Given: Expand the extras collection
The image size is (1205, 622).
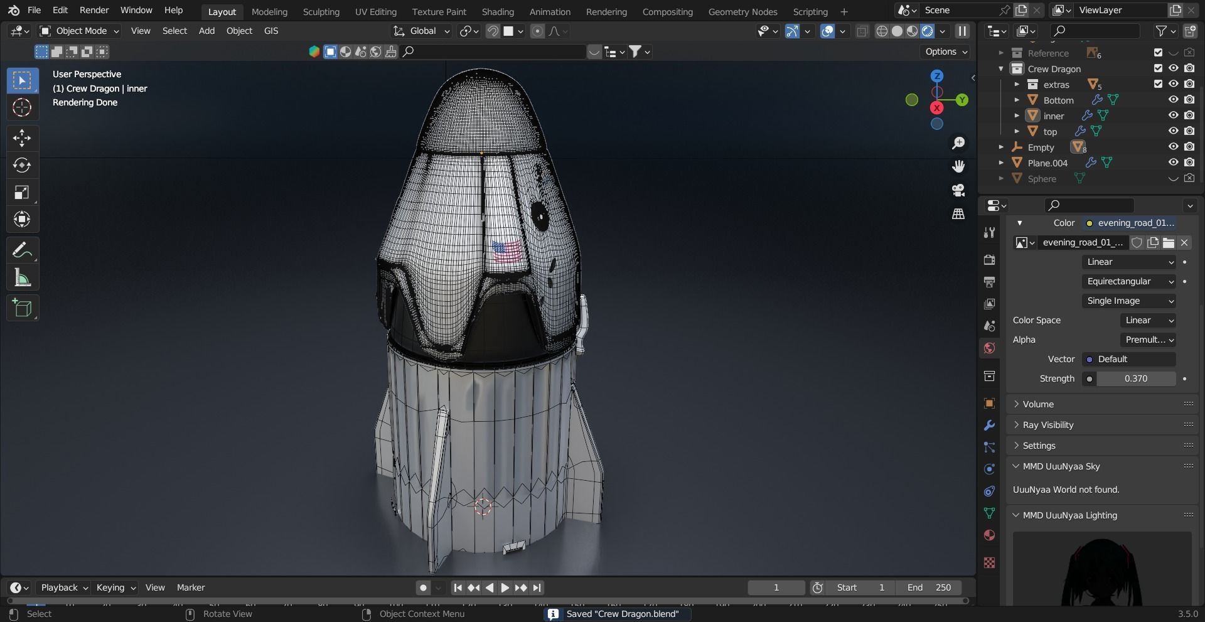Looking at the screenshot, I should point(1017,85).
